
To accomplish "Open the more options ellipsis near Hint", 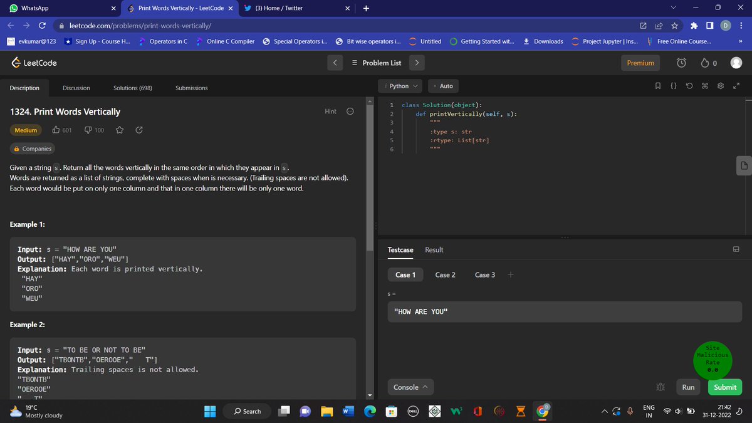I will (x=350, y=112).
